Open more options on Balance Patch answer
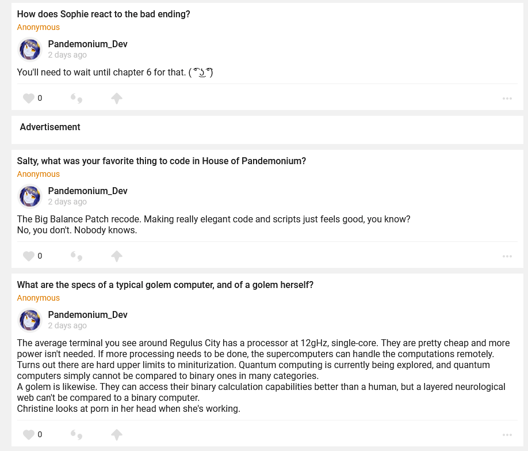The image size is (528, 451). [507, 256]
